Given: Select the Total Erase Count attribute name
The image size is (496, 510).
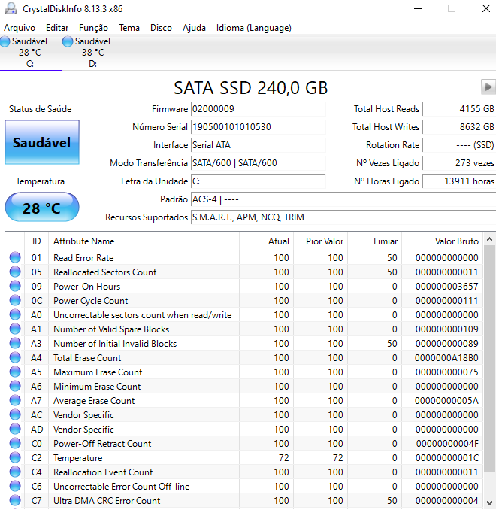Looking at the screenshot, I should (x=87, y=358).
